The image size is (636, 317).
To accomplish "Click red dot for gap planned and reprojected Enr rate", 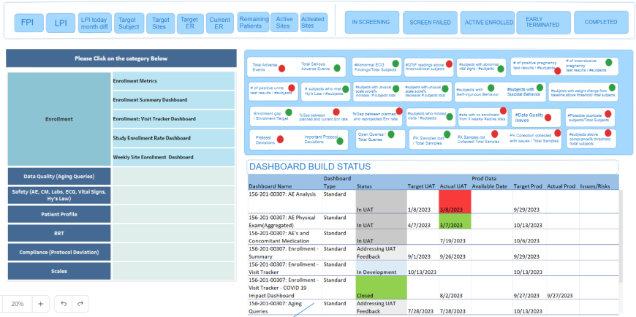I will pyautogui.click(x=399, y=111).
